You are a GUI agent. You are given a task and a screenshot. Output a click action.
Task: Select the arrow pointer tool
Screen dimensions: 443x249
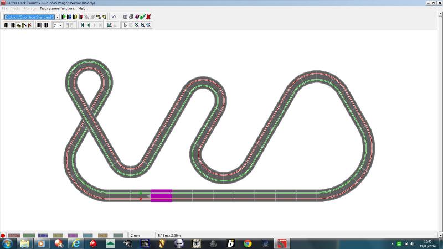click(125, 25)
